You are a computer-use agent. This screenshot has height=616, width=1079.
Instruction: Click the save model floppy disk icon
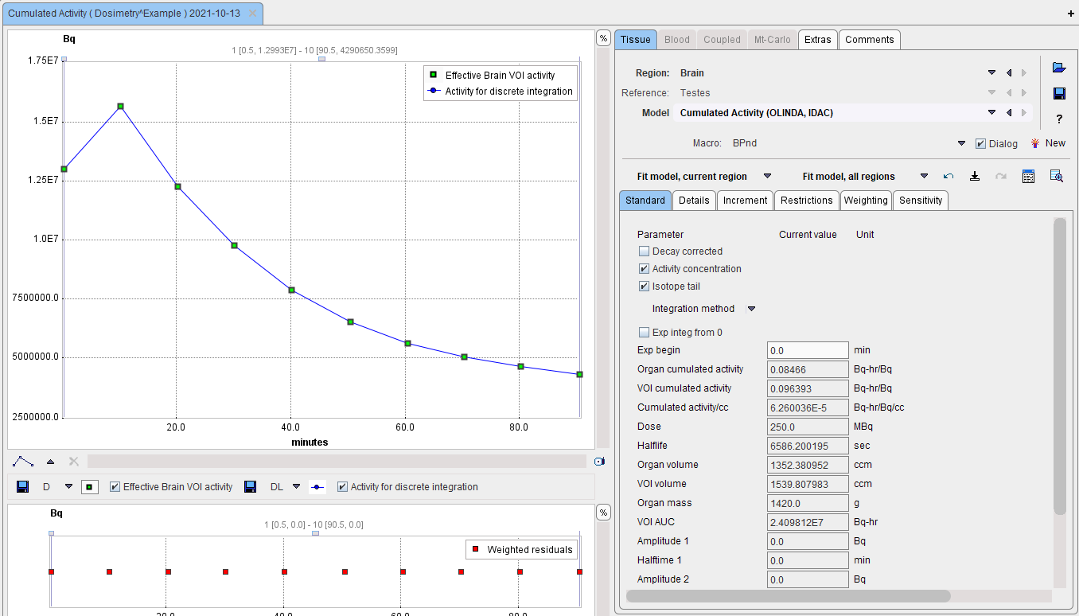pyautogui.click(x=1058, y=94)
